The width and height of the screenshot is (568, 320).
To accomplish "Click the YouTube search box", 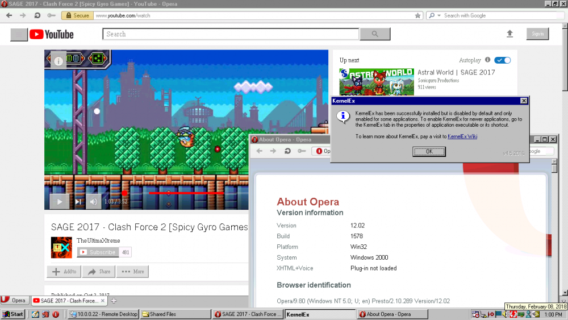I will click(231, 34).
